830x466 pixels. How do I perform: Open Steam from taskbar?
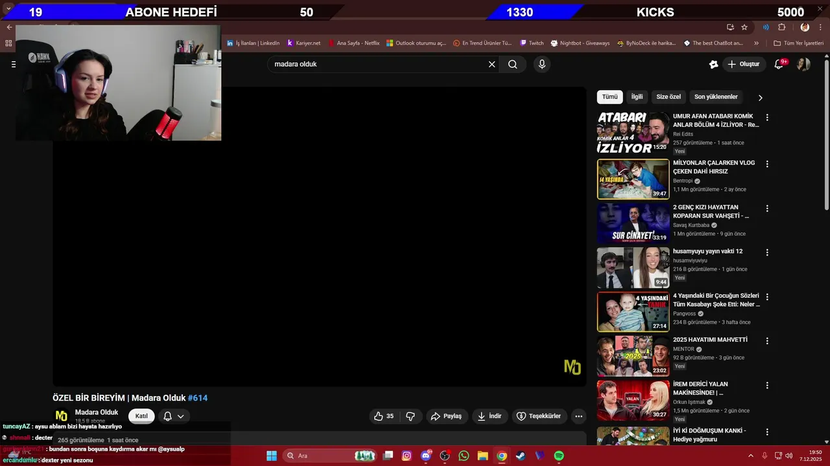click(x=521, y=456)
